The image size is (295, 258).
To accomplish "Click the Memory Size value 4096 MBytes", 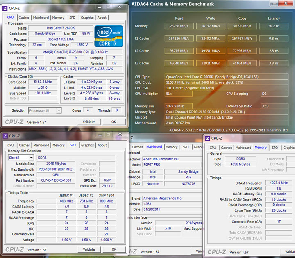I will [240, 164].
